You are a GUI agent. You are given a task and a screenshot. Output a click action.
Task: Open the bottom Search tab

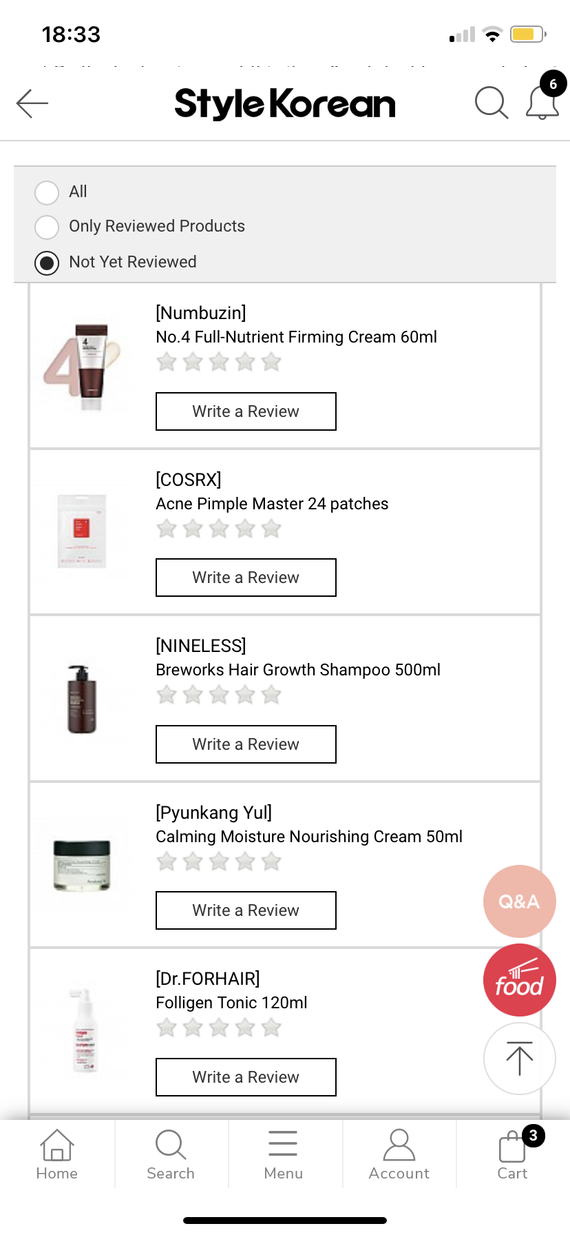171,1154
